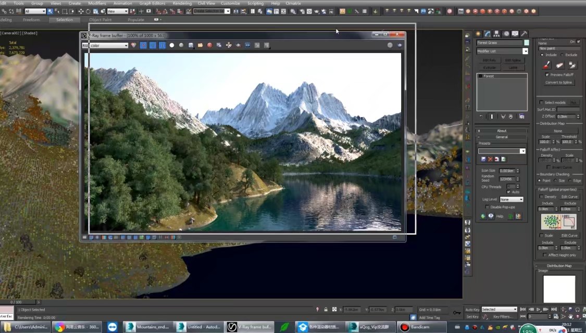Open the Modifier List dropdown

tap(502, 51)
